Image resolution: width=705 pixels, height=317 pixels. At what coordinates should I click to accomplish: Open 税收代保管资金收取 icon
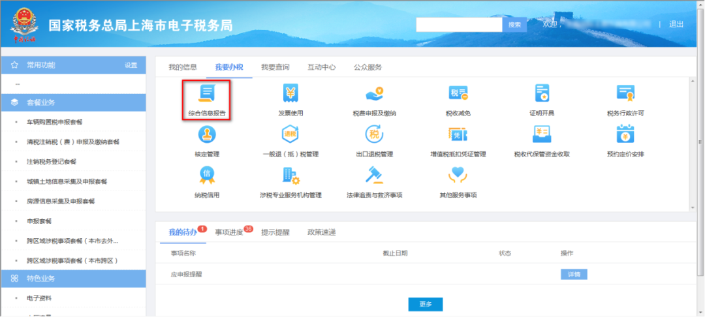pos(542,134)
